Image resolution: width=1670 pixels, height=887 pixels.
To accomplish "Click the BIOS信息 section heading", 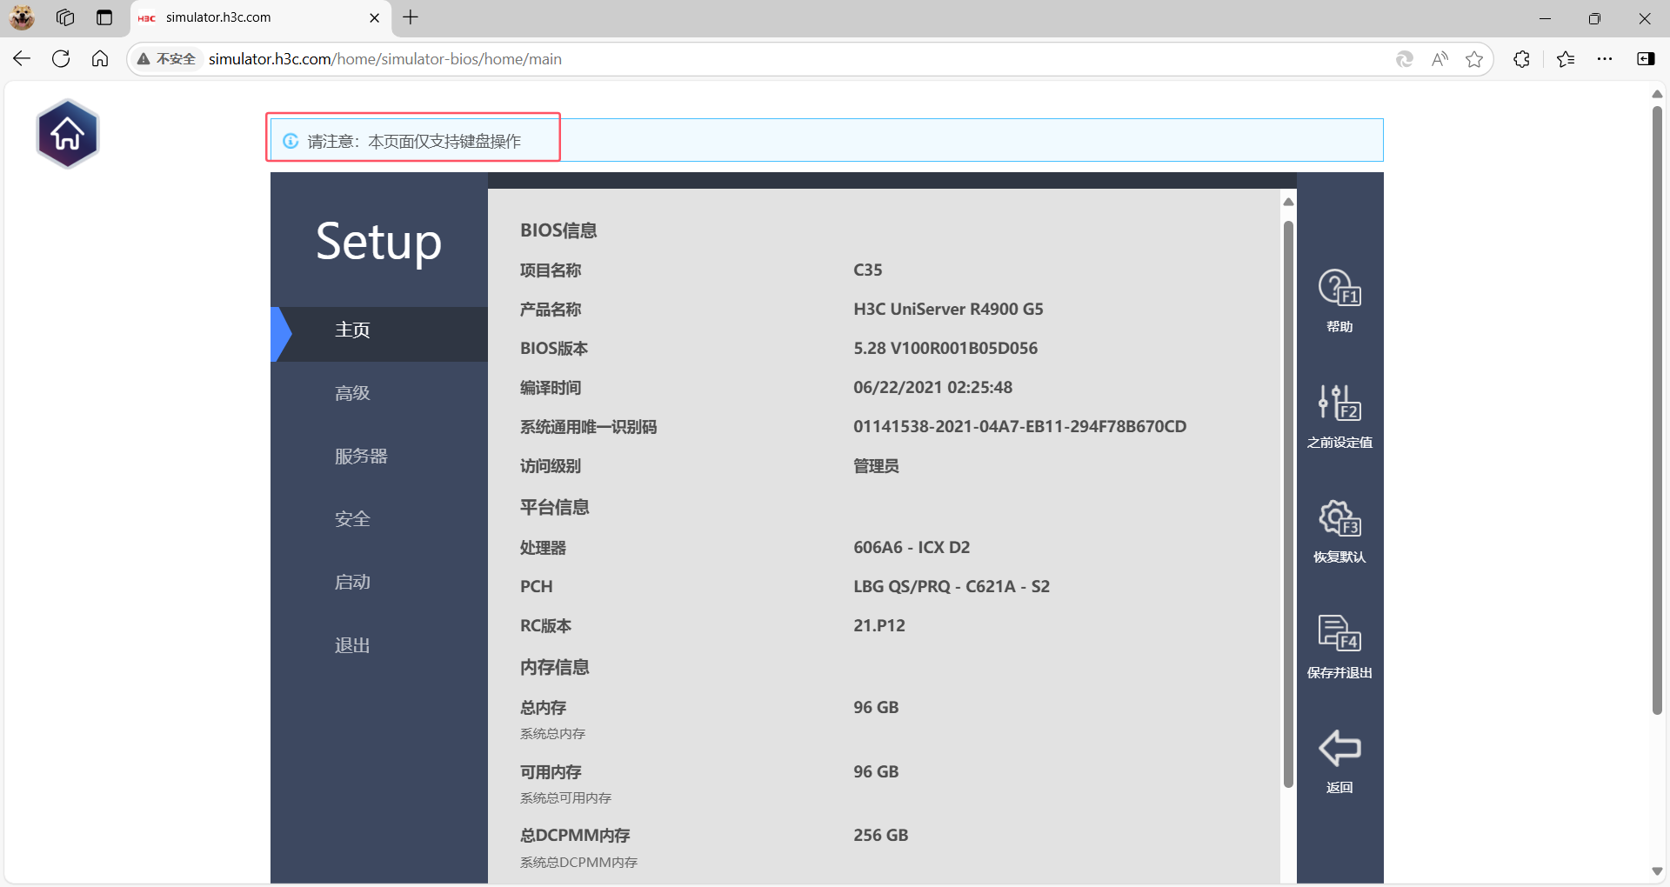I will 558,230.
